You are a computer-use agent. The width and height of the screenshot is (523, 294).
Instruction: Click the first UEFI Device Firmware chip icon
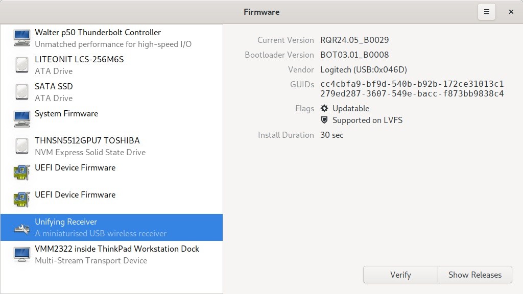click(x=21, y=172)
